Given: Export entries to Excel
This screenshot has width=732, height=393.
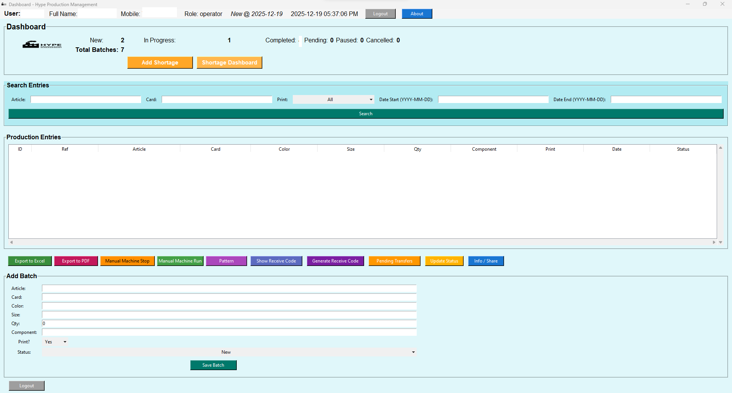Looking at the screenshot, I should [x=30, y=261].
